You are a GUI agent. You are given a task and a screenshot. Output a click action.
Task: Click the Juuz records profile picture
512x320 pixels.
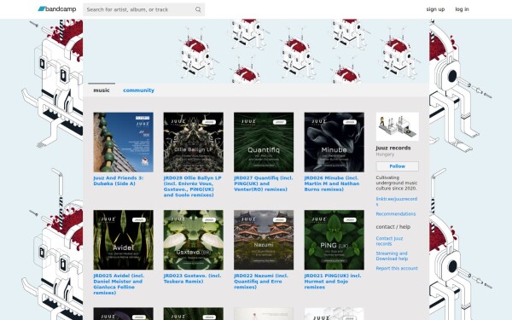pos(397,126)
